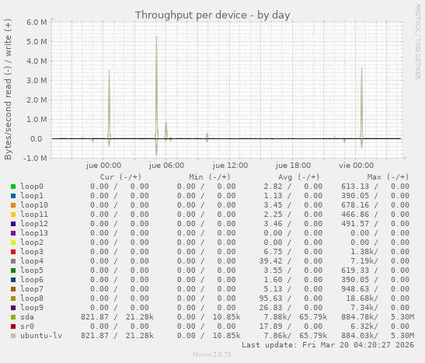Click the Max (-/+) column header
The width and height of the screenshot is (425, 363).
388,177
